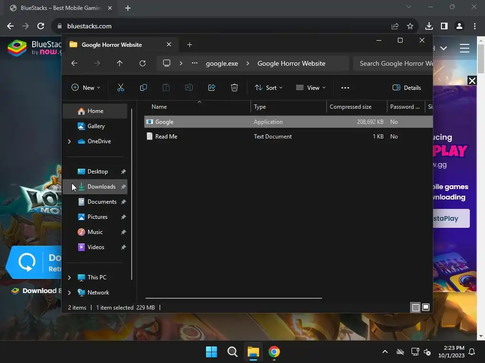Expand the OneDrive tree node
This screenshot has width=485, height=363.
click(69, 141)
